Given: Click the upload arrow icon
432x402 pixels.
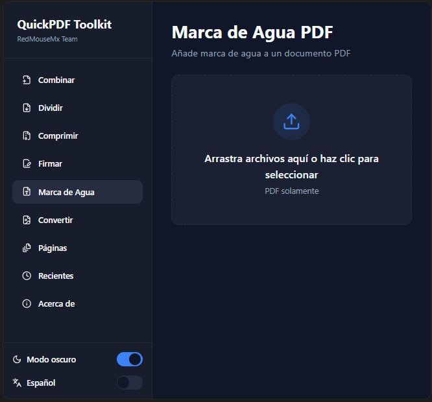Looking at the screenshot, I should click(291, 121).
